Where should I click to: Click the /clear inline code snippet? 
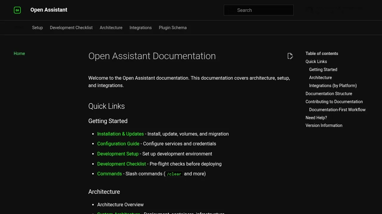point(174,174)
